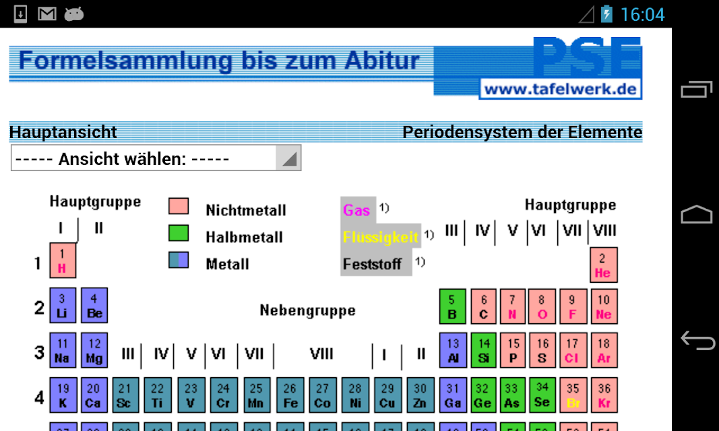Click the green Halbmetall legend swatch

[x=179, y=233]
